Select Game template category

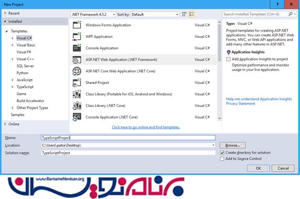tap(21, 94)
